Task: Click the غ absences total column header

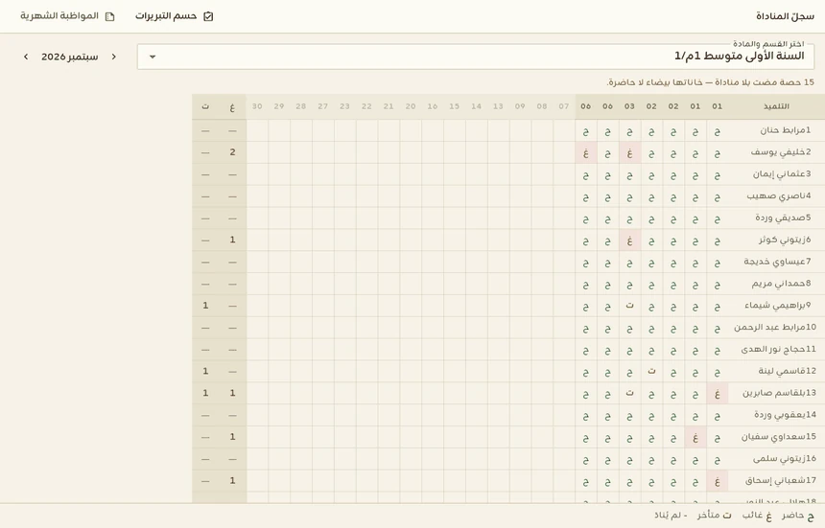Action: (232, 106)
